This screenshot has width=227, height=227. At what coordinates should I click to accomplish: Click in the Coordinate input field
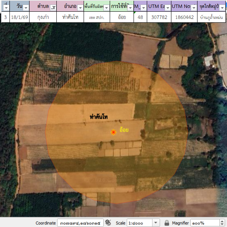click(80, 223)
